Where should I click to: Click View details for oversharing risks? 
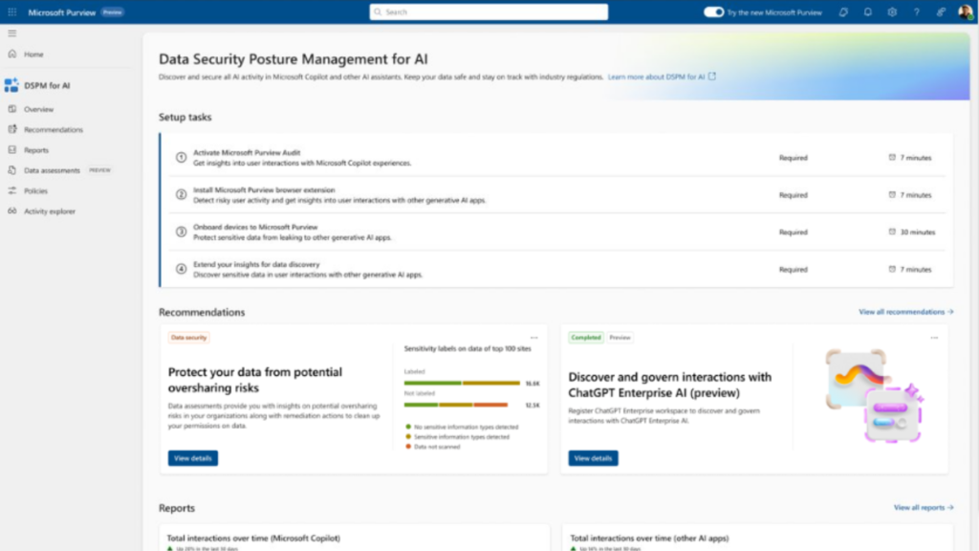point(193,458)
